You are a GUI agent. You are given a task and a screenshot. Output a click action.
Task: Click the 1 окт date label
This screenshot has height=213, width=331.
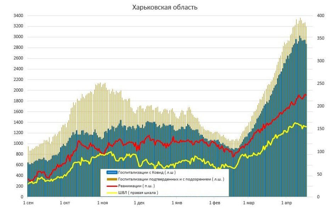point(65,203)
